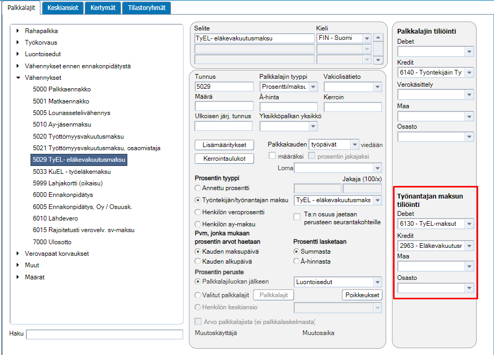The image size is (494, 355).
Task: Select Valitut palkkalajit radio button
Action: click(198, 295)
